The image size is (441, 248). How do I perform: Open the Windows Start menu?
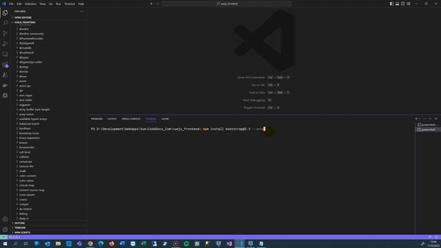(x=5, y=244)
